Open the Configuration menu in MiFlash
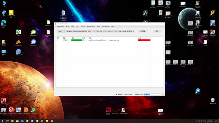This screenshot has width=219, height=123. tap(60, 27)
